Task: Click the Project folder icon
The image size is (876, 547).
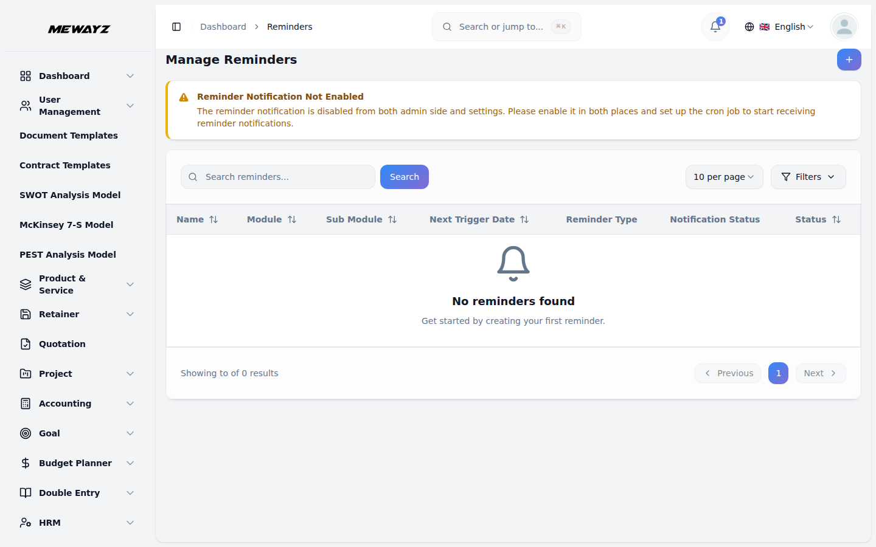Action: click(x=26, y=374)
